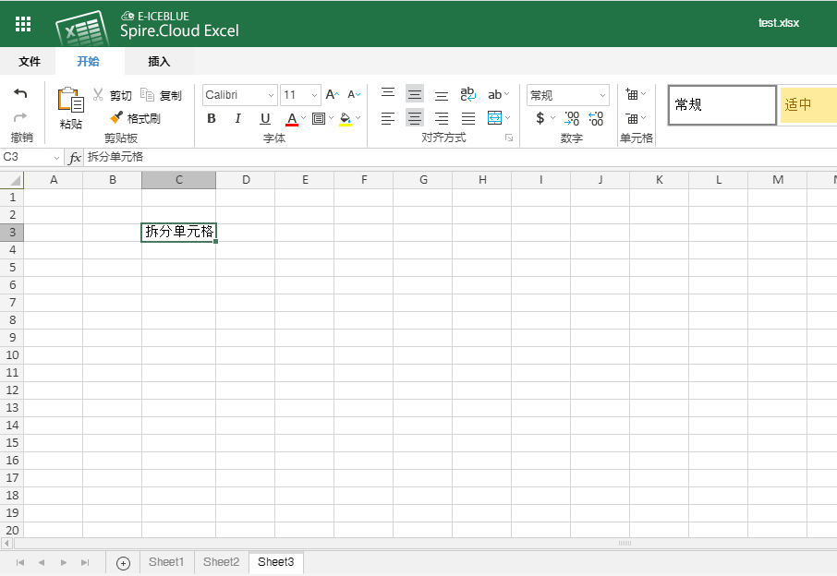The width and height of the screenshot is (837, 576).
Task: Open the font family dropdown showing Calibri
Action: click(238, 94)
